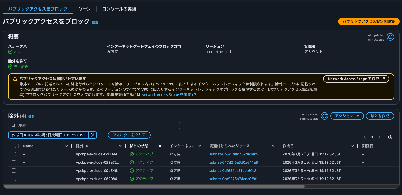The width and height of the screenshot is (402, 195).
Task: Check the vpcbpa-exclude-0cc1fe4 row checkbox
Action: [14, 154]
